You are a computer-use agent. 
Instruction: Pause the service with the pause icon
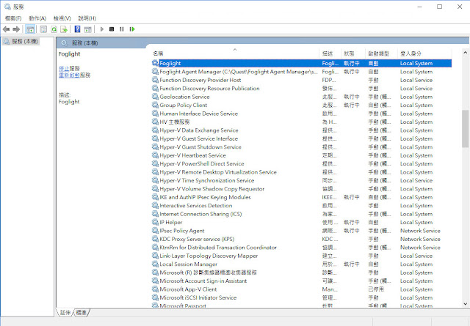click(x=122, y=29)
